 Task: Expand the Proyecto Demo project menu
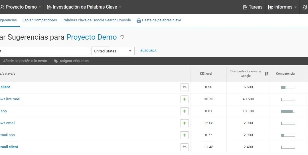coord(22,7)
